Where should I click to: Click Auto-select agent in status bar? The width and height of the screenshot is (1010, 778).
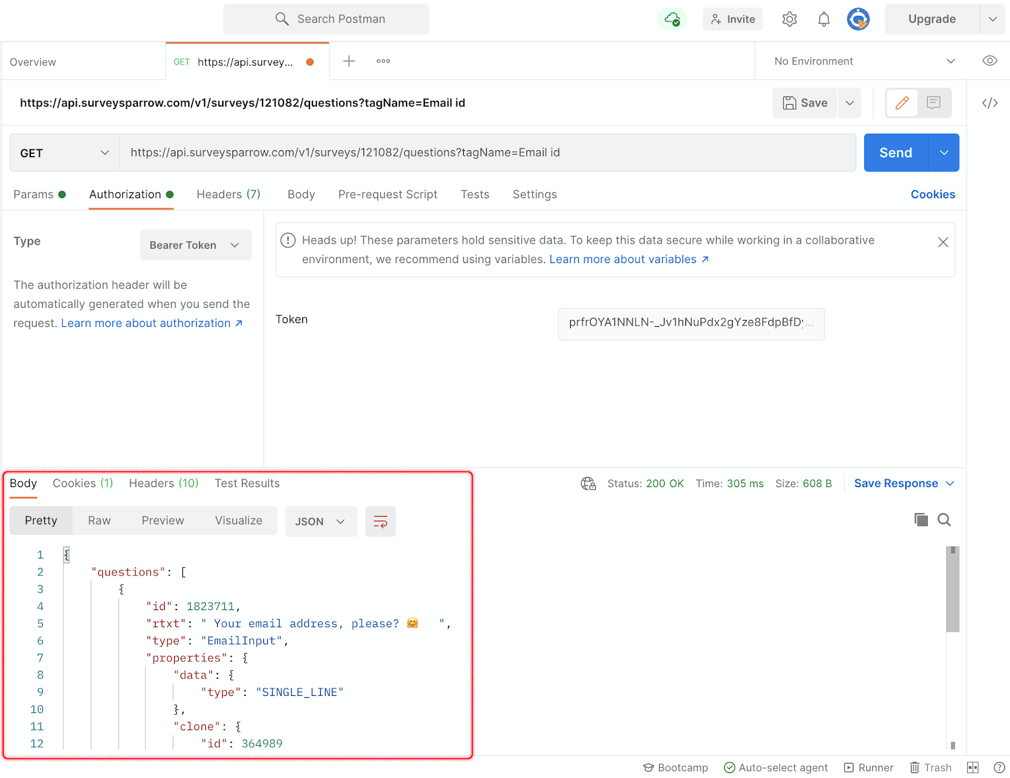click(776, 767)
